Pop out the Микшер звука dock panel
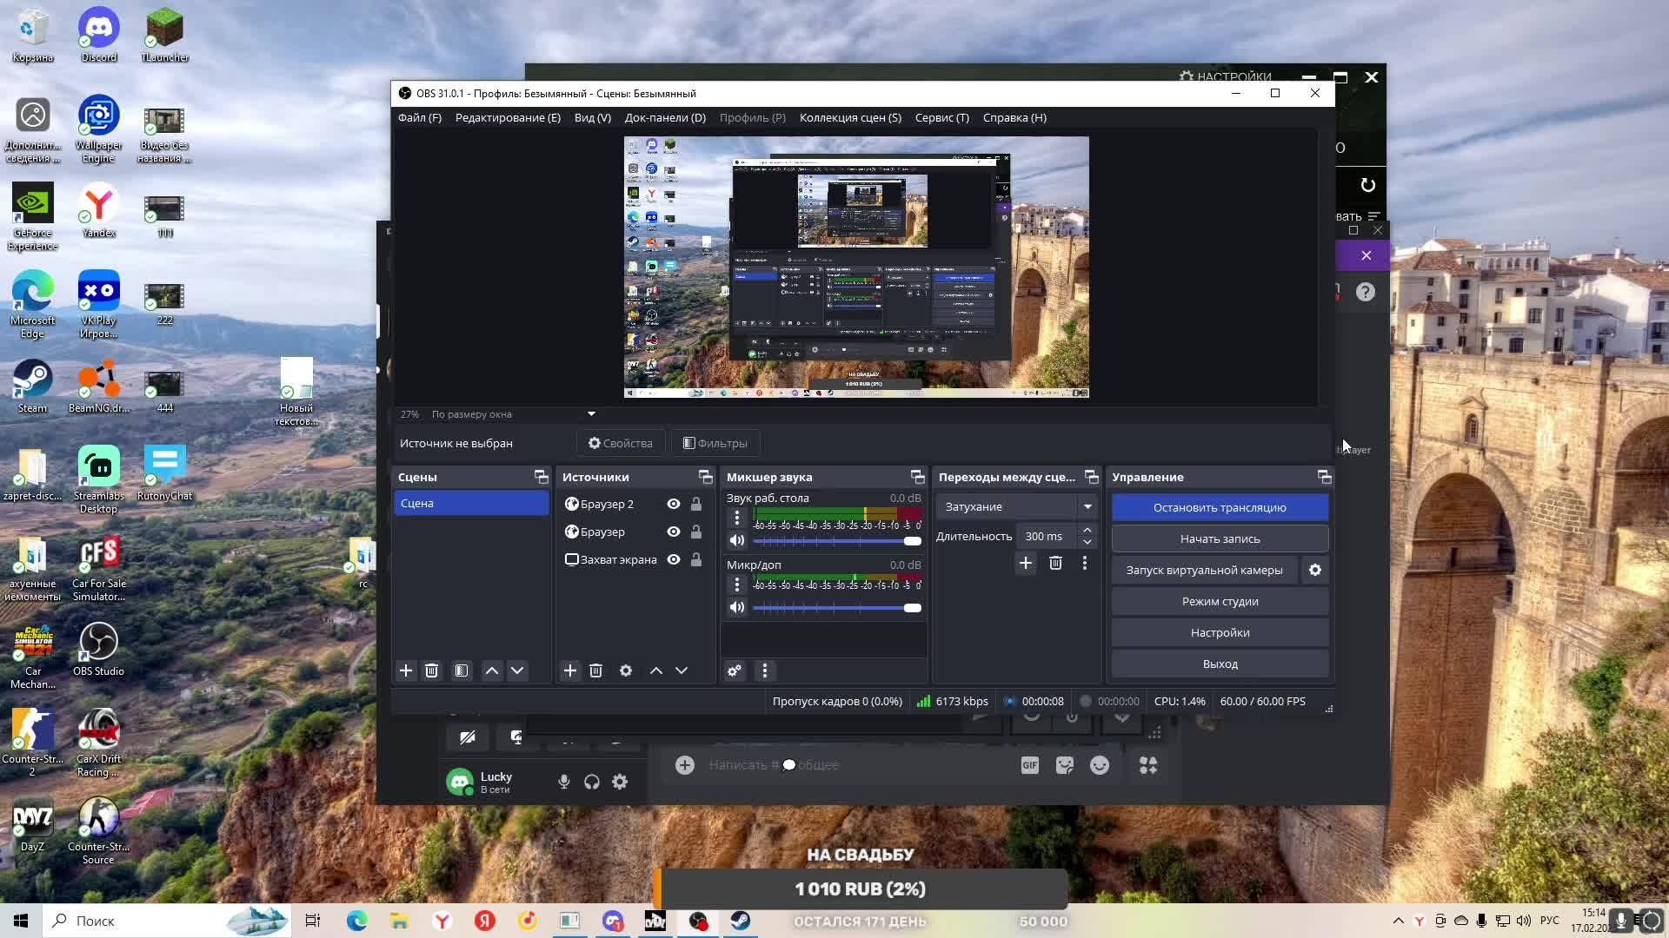The image size is (1669, 938). click(917, 477)
